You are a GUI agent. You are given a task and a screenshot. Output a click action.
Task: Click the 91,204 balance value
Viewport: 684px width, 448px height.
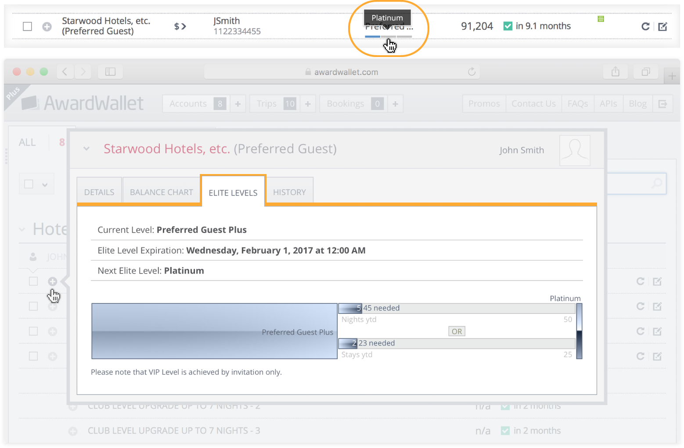[477, 26]
